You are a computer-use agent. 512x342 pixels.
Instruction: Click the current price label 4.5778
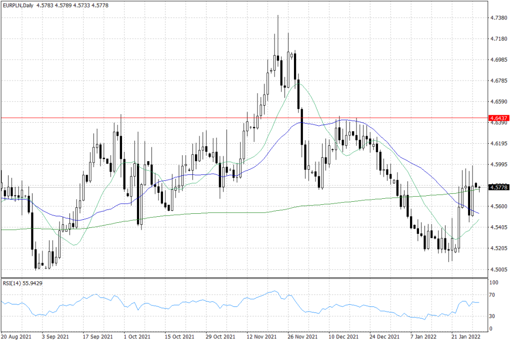[x=499, y=187]
